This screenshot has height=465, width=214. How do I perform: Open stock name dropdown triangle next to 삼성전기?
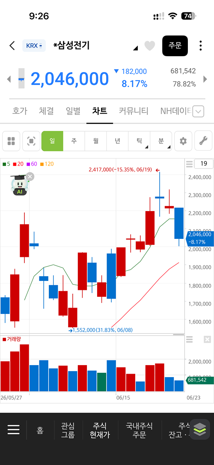tap(135, 48)
